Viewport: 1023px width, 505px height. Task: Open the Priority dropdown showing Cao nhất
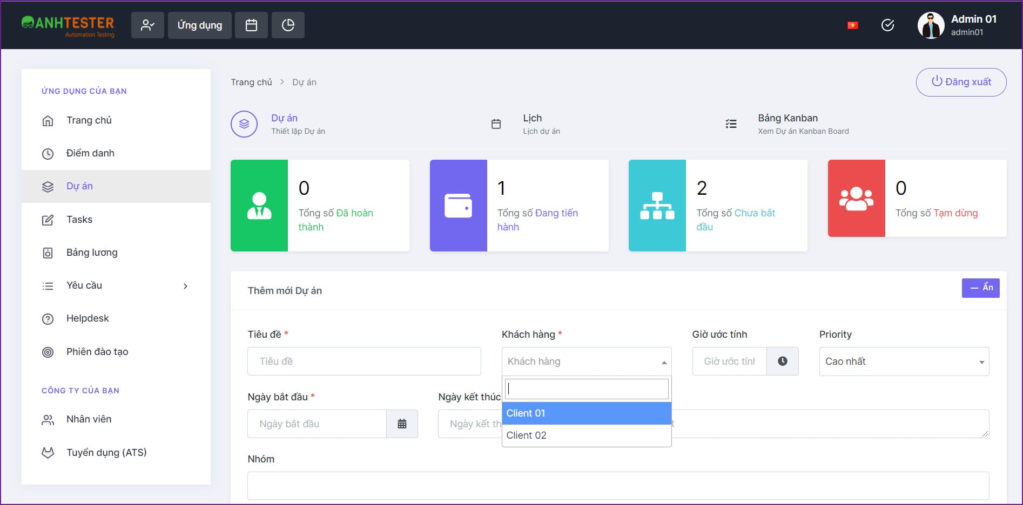coord(904,361)
